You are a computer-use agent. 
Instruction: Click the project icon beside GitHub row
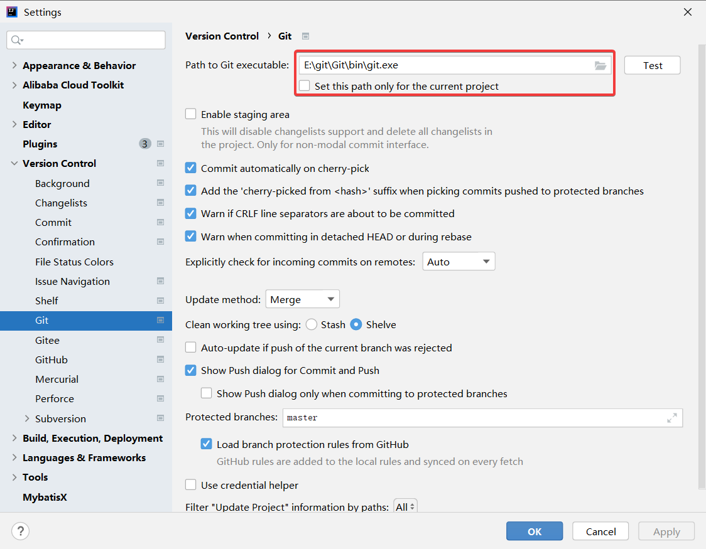160,360
